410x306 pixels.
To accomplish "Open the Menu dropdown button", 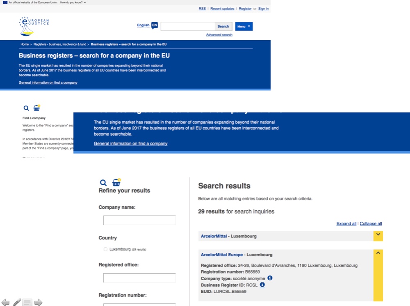I will pos(244,26).
